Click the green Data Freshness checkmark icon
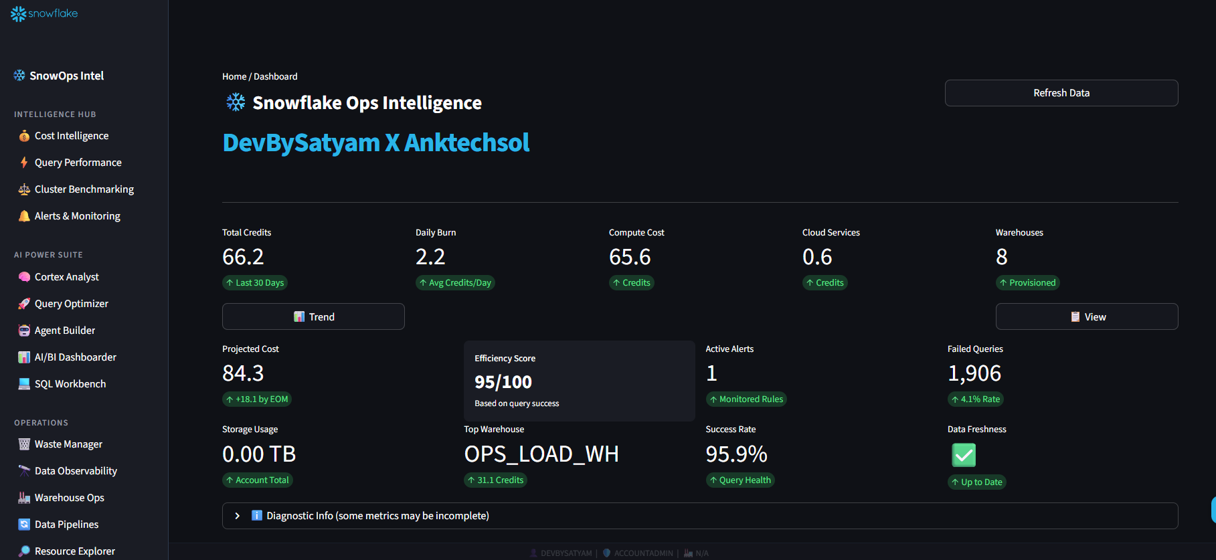This screenshot has height=560, width=1216. point(964,455)
